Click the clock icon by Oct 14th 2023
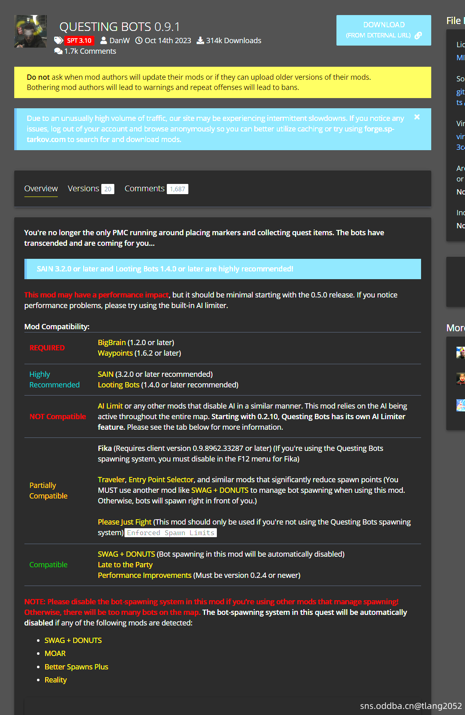This screenshot has width=465, height=715. 139,40
